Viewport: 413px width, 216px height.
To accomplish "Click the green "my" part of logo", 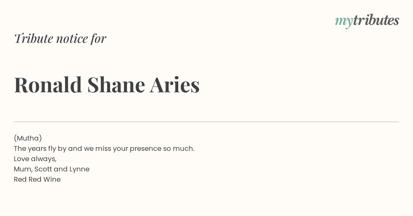I will point(343,22).
